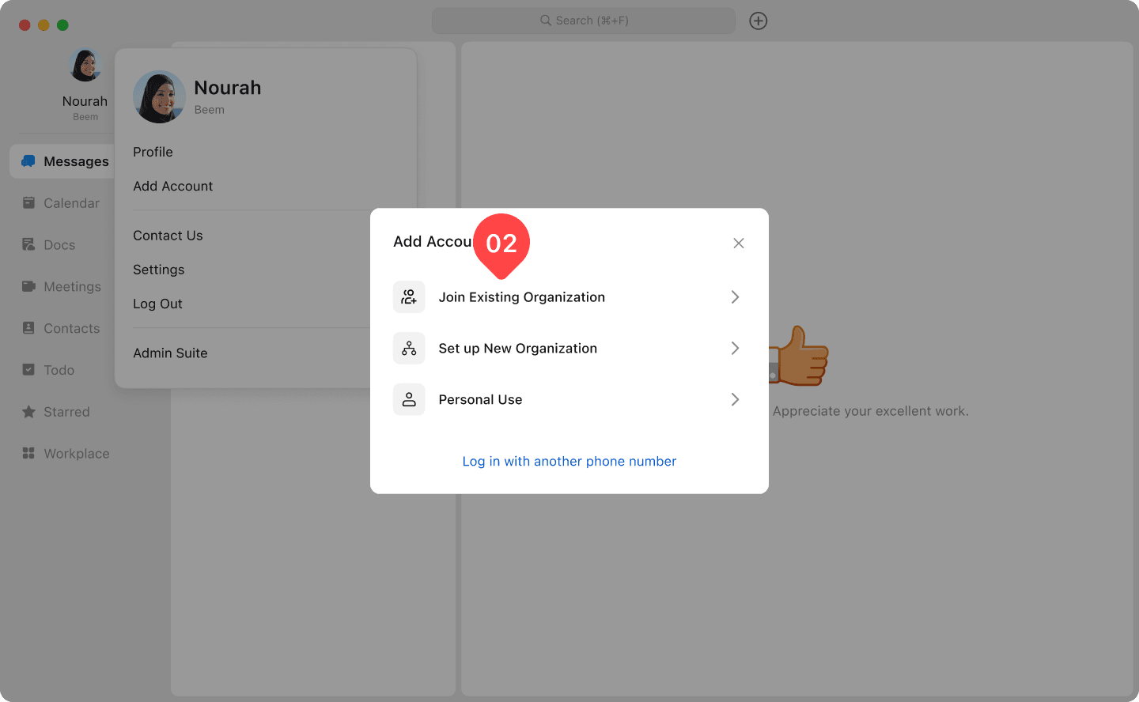Go to Docs in sidebar
This screenshot has width=1139, height=702.
[x=49, y=245]
